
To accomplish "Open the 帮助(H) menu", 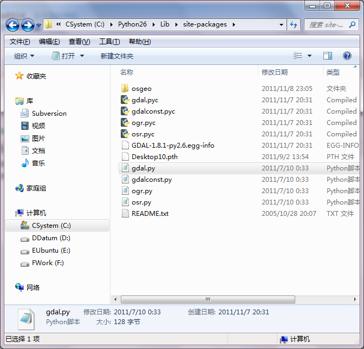I will 140,42.
